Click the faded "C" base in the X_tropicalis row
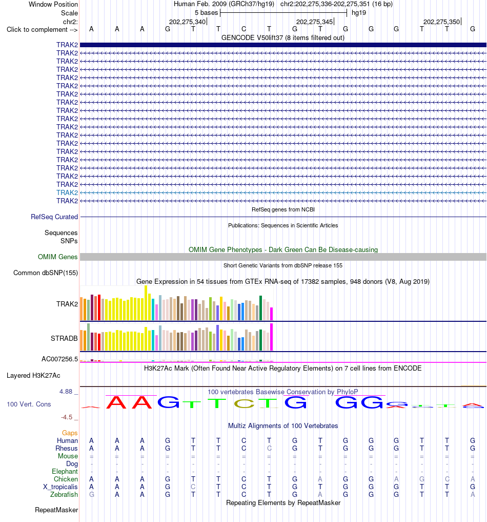Viewport: 487px width, 522px height. click(193, 487)
